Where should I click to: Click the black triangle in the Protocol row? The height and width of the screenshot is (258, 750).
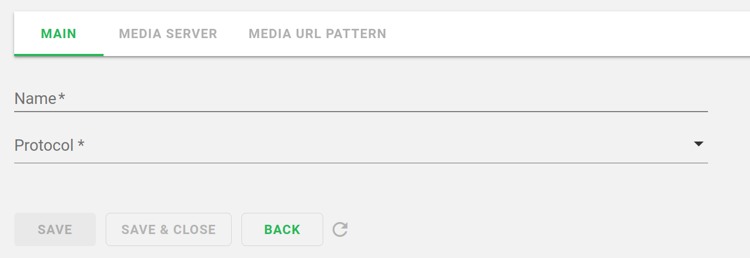point(698,144)
